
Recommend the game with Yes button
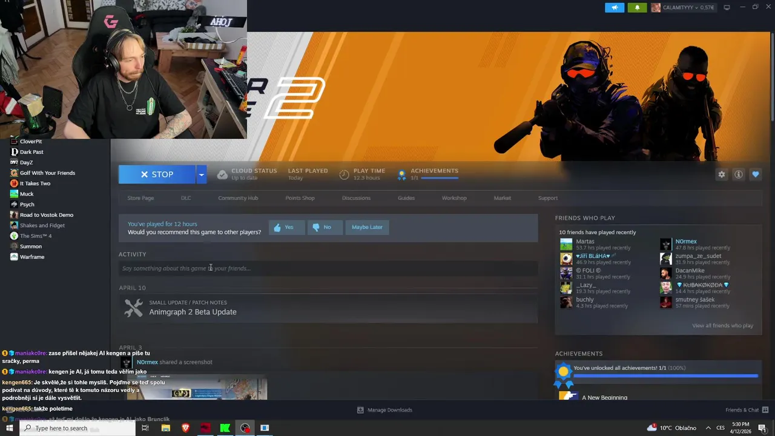[286, 227]
